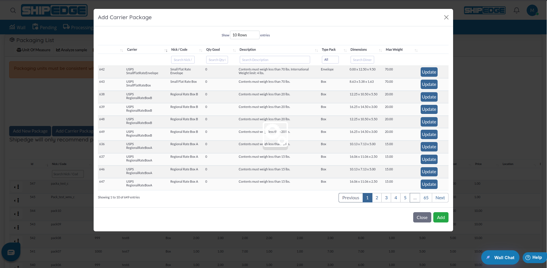Open Wall Chat via its paper plane icon
547x268 pixels.
point(488,257)
